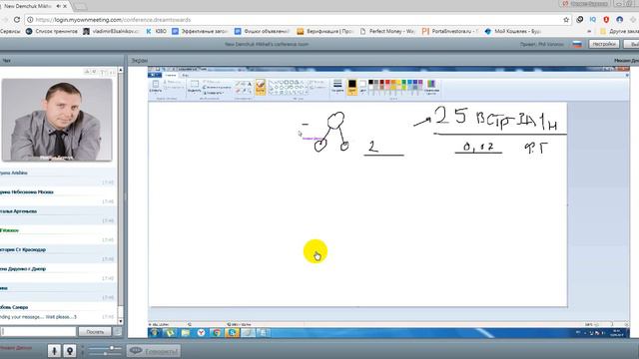The height and width of the screenshot is (359, 639).
Task: Open the shape fill dropdown in Paint
Action: [x=318, y=88]
